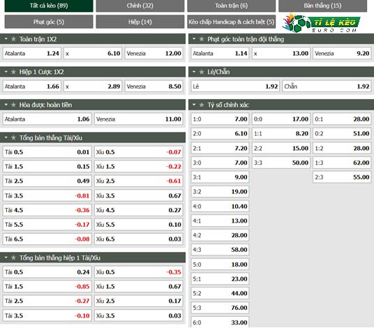Pick the draw x at 6.10 full match
The height and width of the screenshot is (328, 374).
93,53
